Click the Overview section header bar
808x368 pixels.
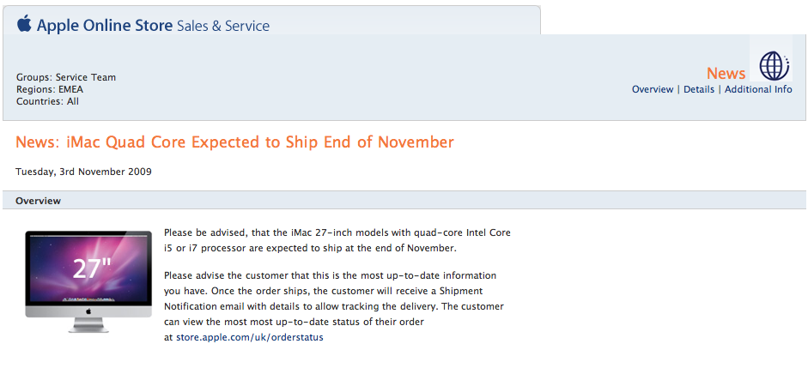click(404, 201)
